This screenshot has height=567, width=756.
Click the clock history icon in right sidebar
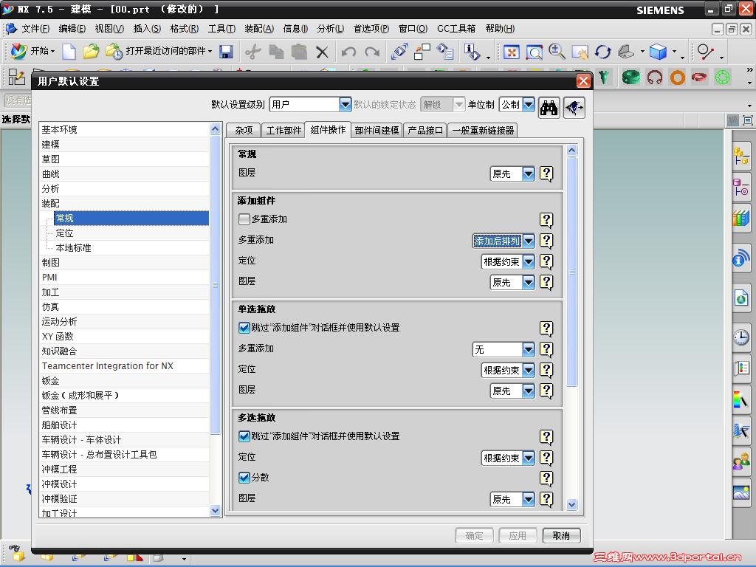[x=741, y=337]
